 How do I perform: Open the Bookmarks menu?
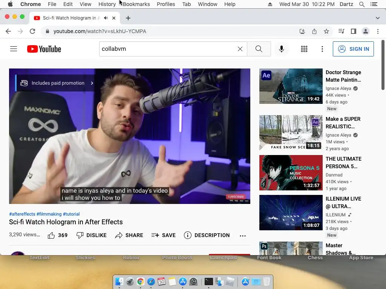coord(136,4)
